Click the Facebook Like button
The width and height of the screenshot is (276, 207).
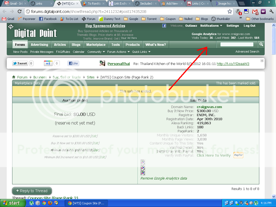[73, 63]
